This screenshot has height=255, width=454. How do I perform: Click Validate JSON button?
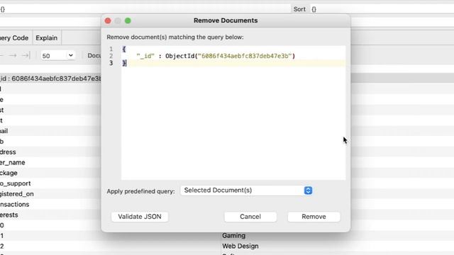pyautogui.click(x=140, y=217)
